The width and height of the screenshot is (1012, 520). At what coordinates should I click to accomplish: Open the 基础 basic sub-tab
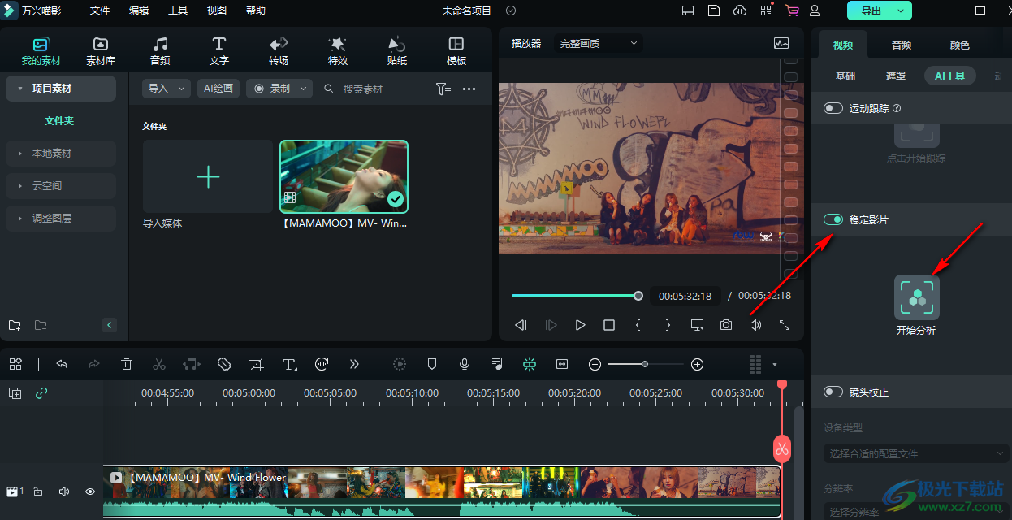tap(845, 76)
